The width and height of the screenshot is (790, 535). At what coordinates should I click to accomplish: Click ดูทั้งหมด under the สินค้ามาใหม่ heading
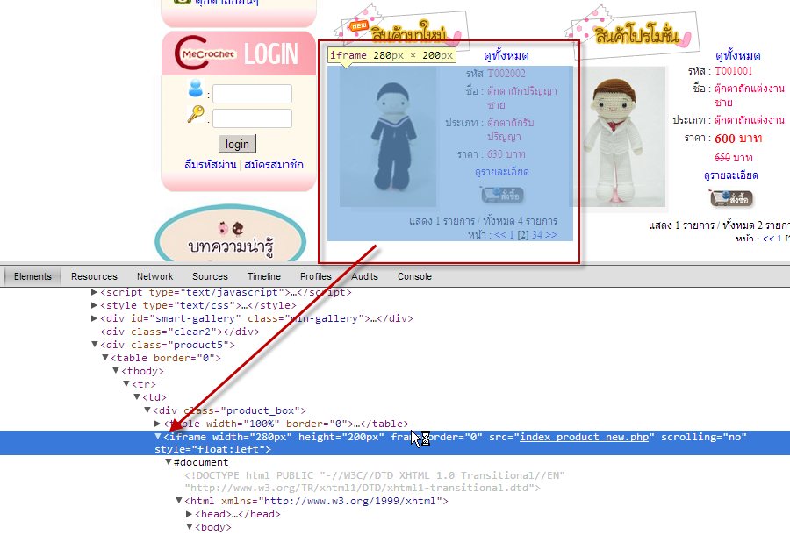506,55
